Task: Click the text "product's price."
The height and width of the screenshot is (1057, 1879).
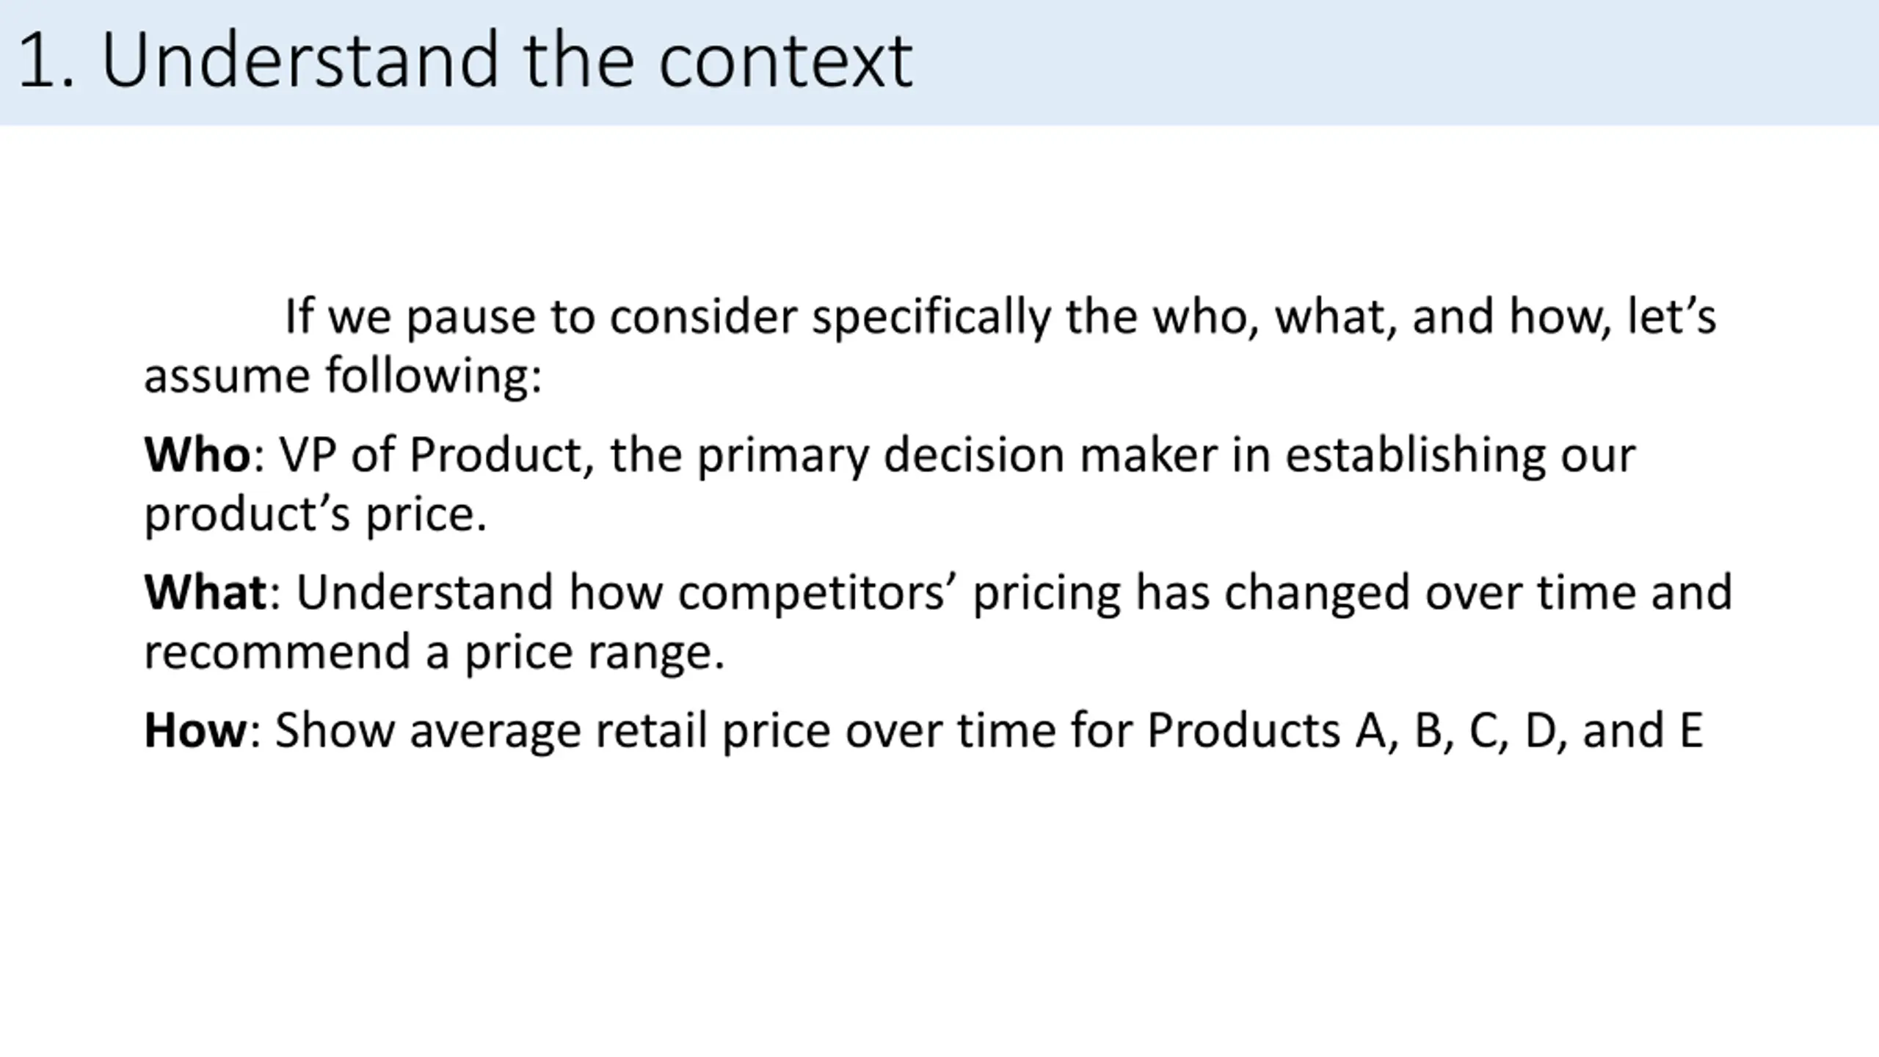Action: (x=316, y=515)
